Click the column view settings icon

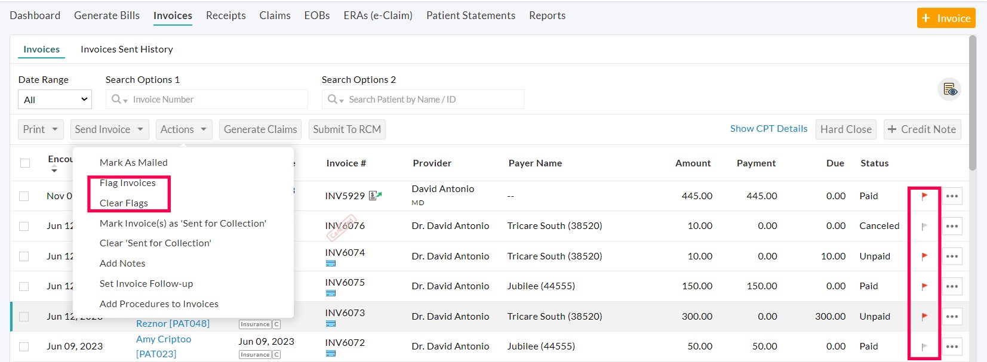[x=949, y=90]
